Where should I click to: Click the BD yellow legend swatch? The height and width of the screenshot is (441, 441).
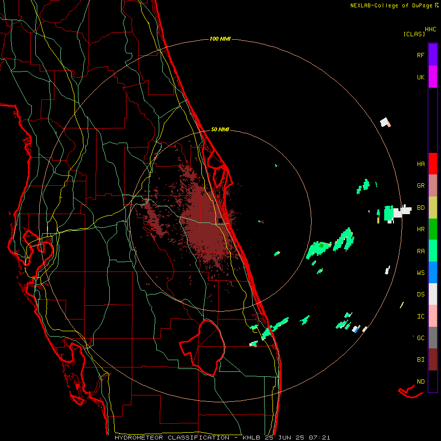[433, 208]
